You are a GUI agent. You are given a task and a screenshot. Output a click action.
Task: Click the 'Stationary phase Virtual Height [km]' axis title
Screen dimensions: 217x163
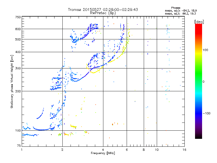[12, 82]
